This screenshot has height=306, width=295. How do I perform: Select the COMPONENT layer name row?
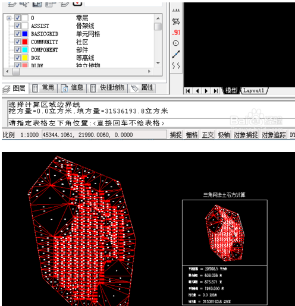point(45,50)
